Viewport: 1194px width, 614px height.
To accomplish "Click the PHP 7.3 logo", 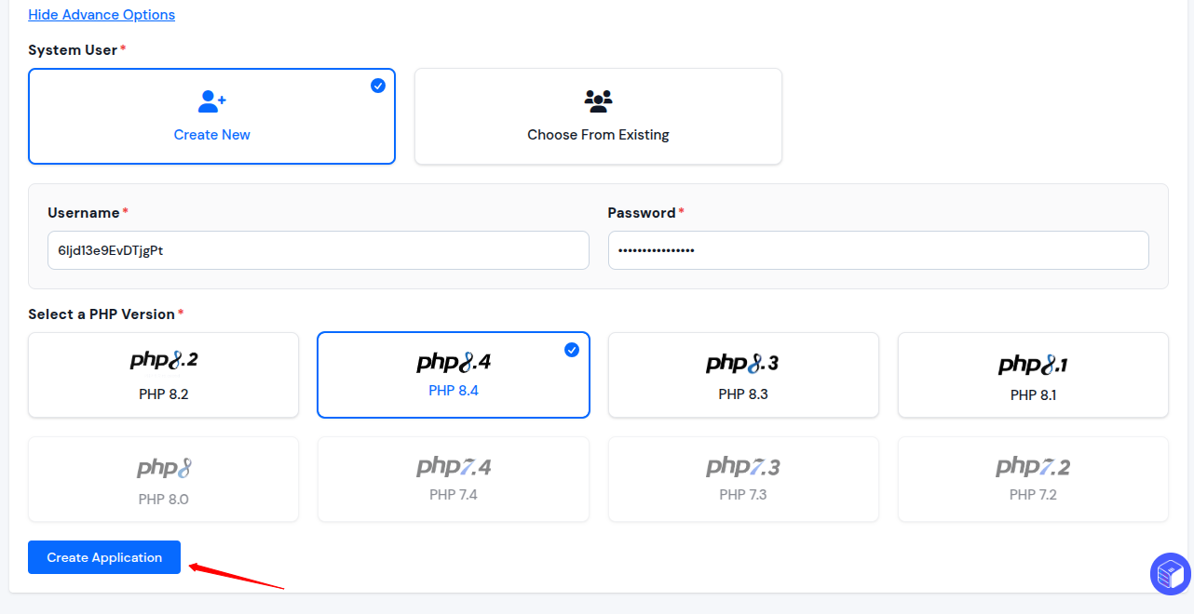I will coord(743,466).
